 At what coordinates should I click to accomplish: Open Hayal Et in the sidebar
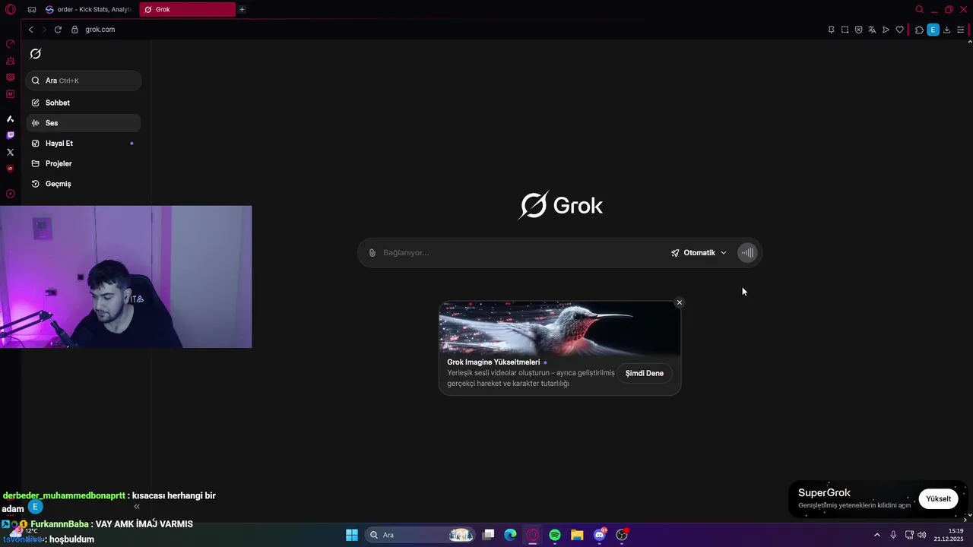click(x=84, y=144)
